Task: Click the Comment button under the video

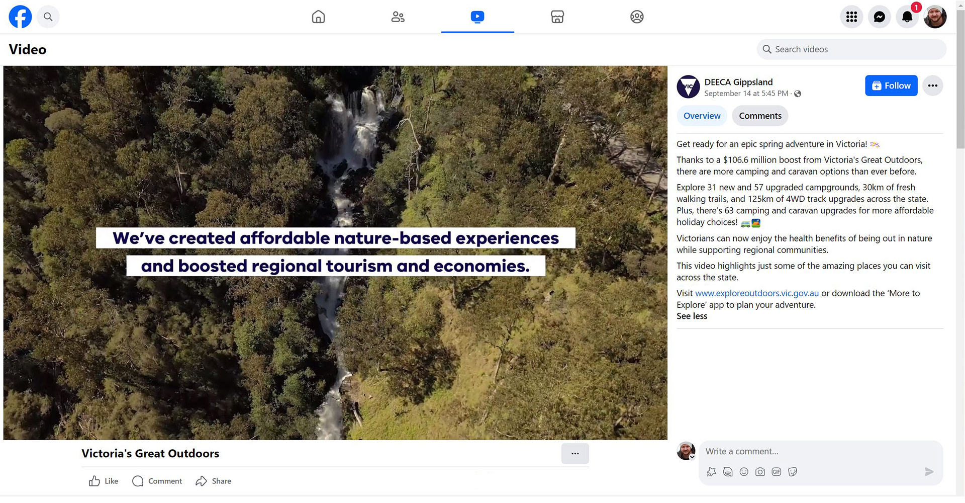Action: [x=157, y=481]
